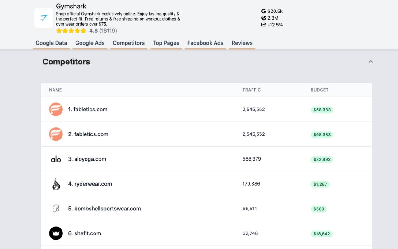Open the 1. fabletics.com competitor link

pyautogui.click(x=88, y=110)
